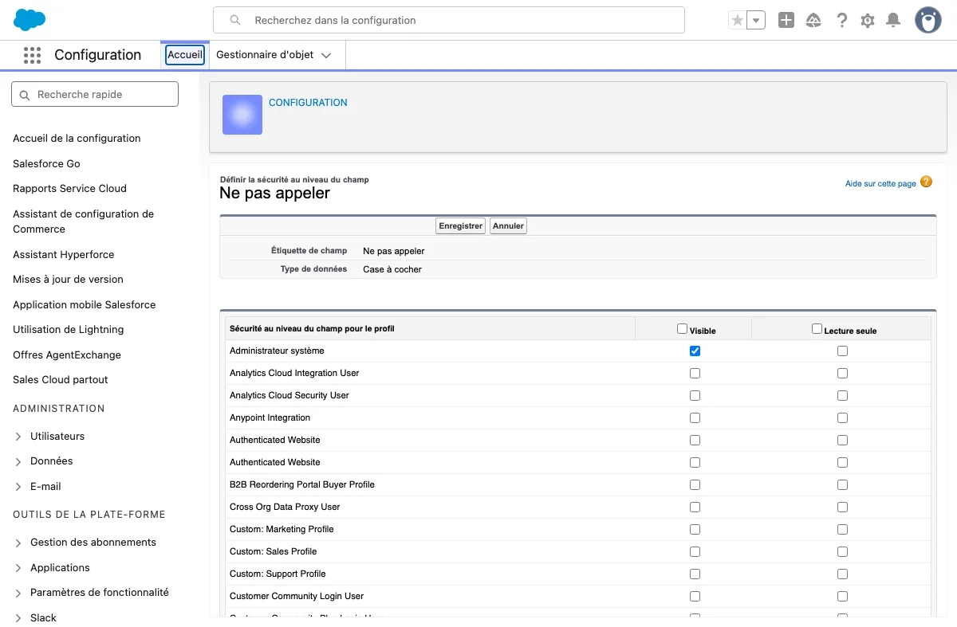Click the favorites star icon
The height and width of the screenshot is (627, 957).
[738, 21]
